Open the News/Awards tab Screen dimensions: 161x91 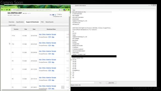click(x=50, y=22)
